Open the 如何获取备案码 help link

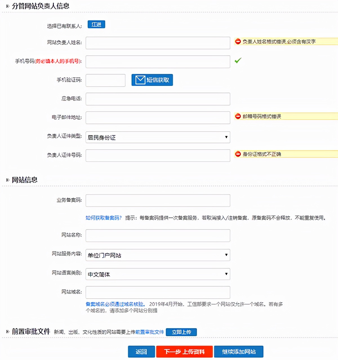tap(103, 217)
